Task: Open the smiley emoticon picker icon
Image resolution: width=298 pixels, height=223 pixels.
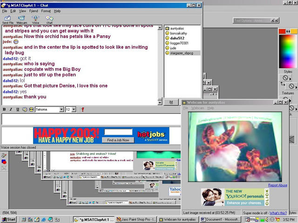Action: point(25,110)
